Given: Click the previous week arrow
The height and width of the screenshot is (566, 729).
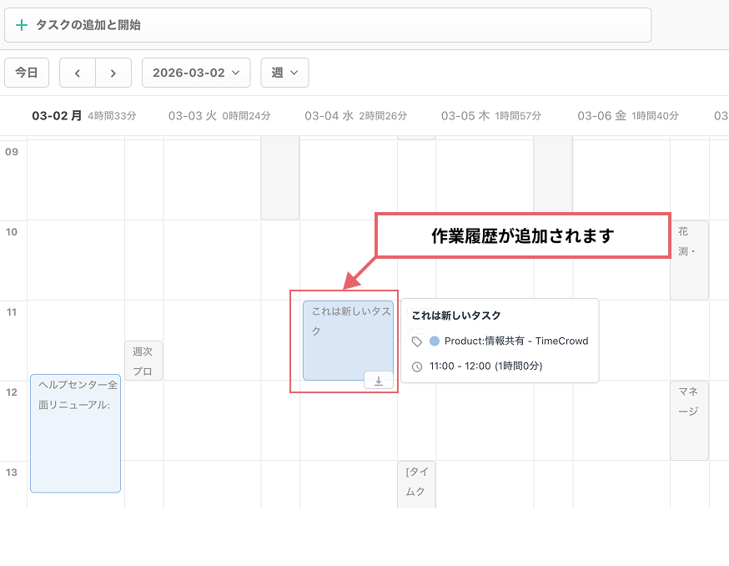Looking at the screenshot, I should [77, 73].
